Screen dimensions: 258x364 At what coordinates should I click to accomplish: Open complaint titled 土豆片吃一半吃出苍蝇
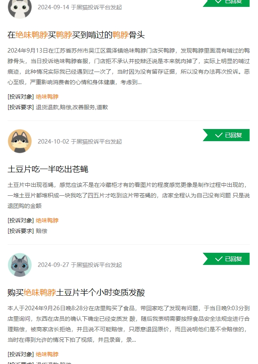[x=48, y=169]
